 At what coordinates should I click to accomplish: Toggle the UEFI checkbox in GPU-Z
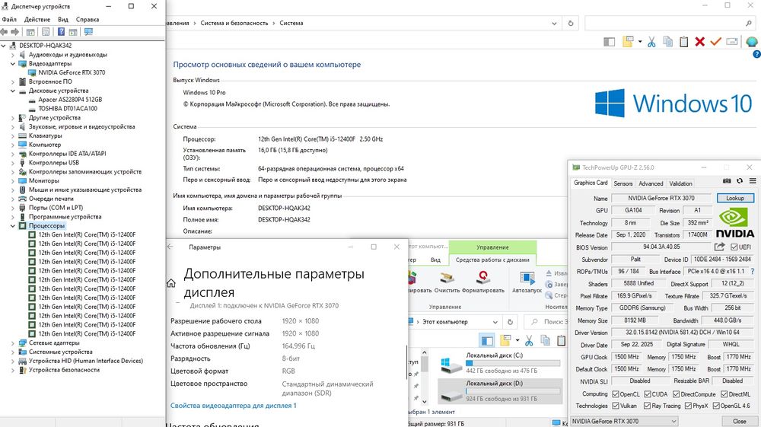click(x=734, y=247)
